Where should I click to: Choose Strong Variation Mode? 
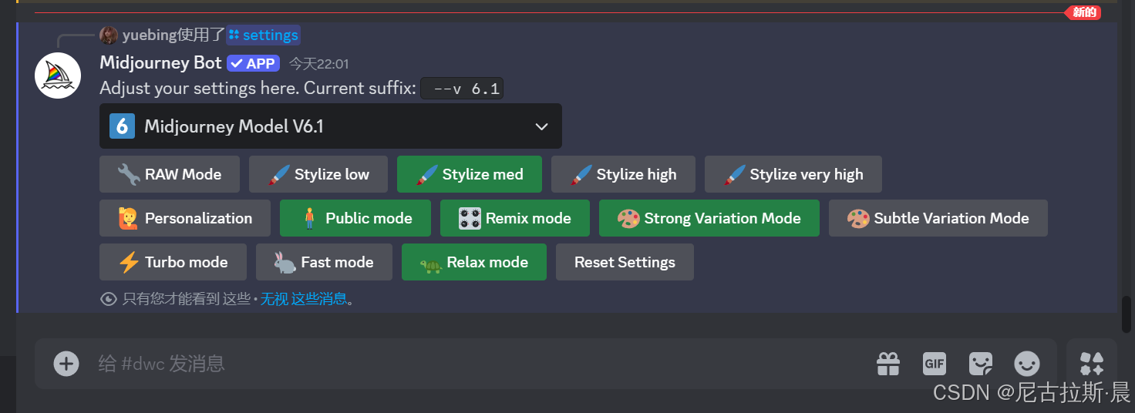click(x=709, y=218)
